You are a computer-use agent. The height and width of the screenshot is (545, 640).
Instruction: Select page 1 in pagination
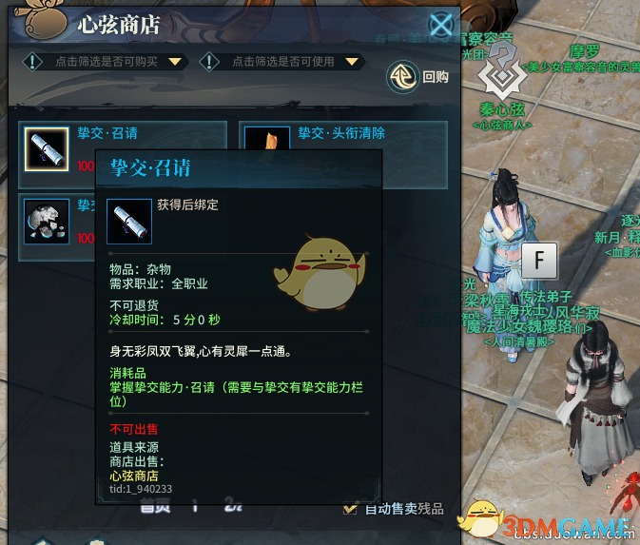(x=195, y=508)
